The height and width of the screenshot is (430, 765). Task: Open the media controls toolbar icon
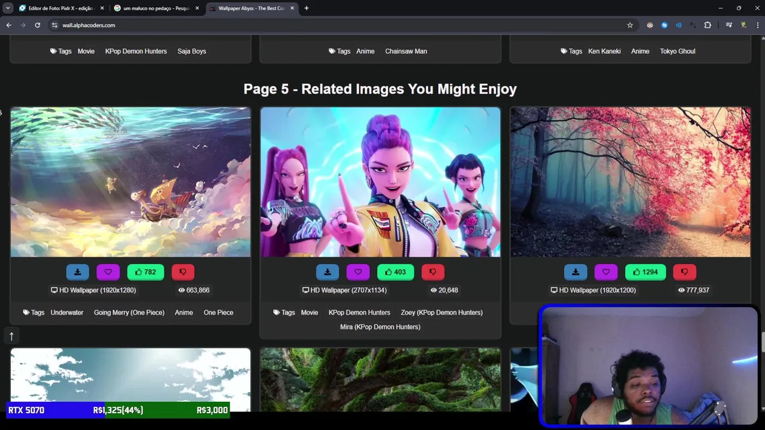(x=729, y=25)
